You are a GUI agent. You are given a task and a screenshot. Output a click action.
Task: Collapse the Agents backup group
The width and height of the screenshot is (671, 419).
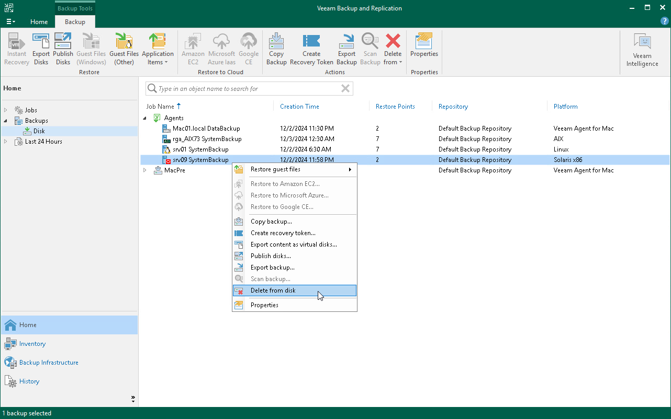(145, 118)
